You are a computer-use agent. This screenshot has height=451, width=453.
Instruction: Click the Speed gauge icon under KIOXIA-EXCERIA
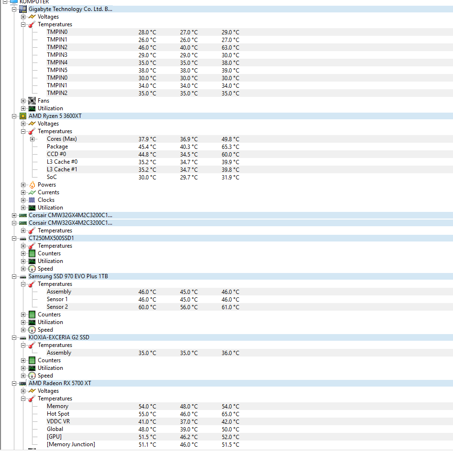32,376
